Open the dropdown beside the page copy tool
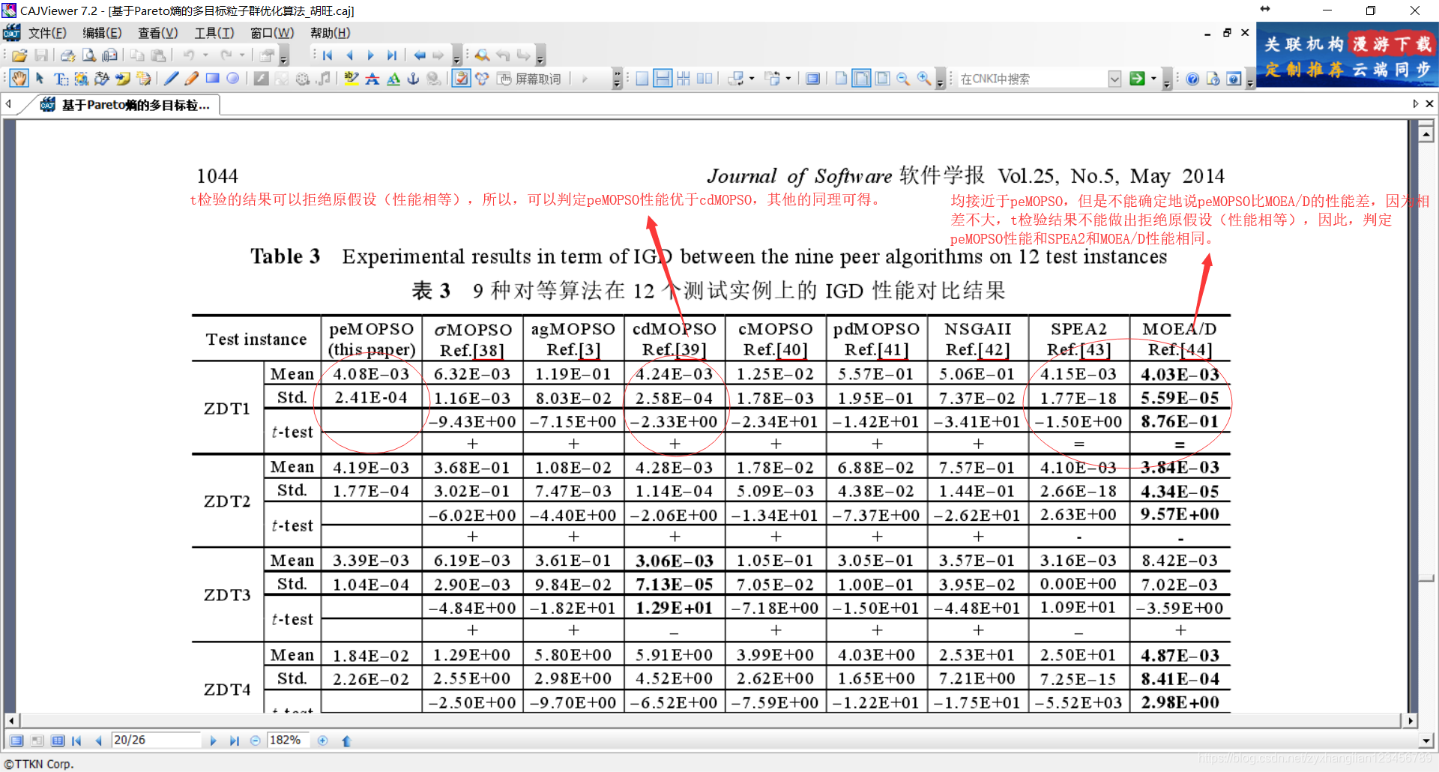The height and width of the screenshot is (772, 1439). click(788, 79)
